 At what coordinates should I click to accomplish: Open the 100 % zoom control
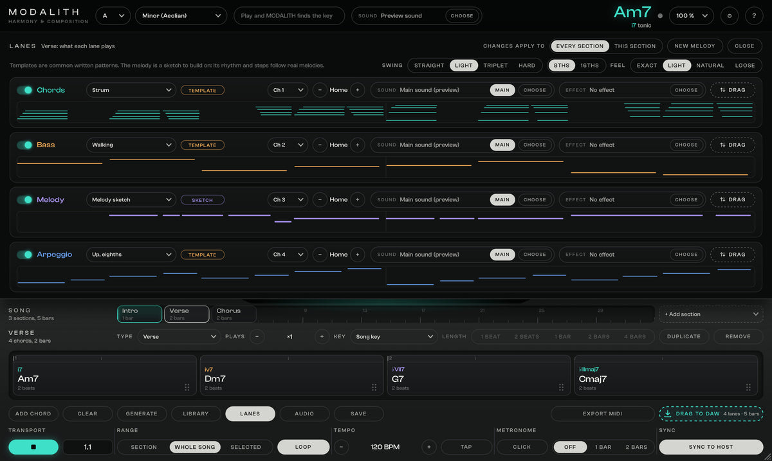692,15
